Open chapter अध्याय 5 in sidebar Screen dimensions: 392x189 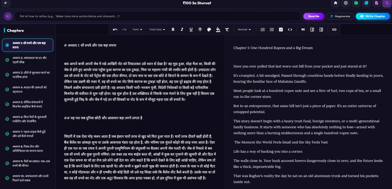(28, 104)
